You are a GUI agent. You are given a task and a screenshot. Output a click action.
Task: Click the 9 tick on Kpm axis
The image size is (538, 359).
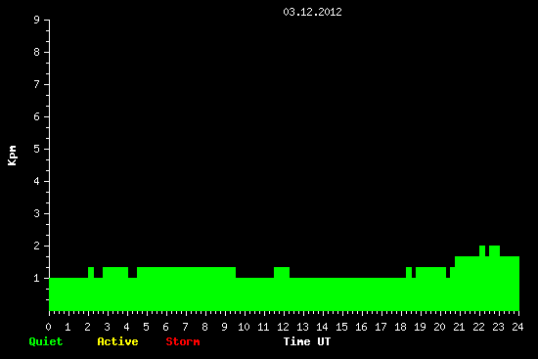[x=37, y=20]
